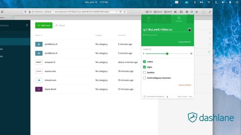Open the TLE bookmarks folder
Viewport: 241px width, 135px height.
tap(149, 12)
